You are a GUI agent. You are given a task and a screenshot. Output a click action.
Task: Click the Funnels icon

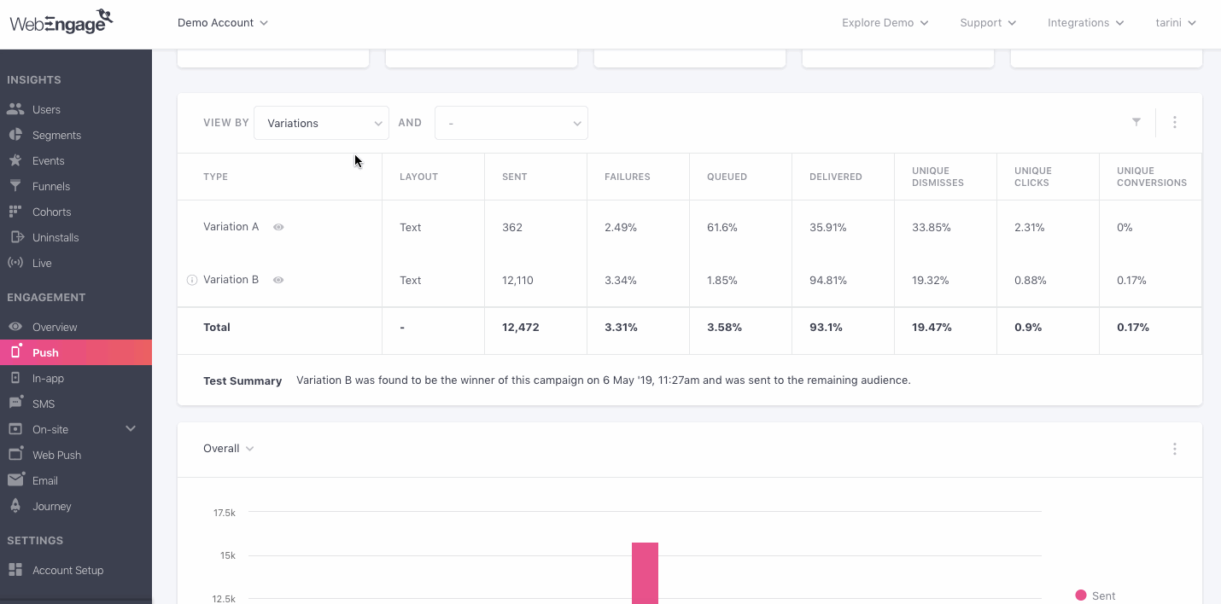(15, 186)
